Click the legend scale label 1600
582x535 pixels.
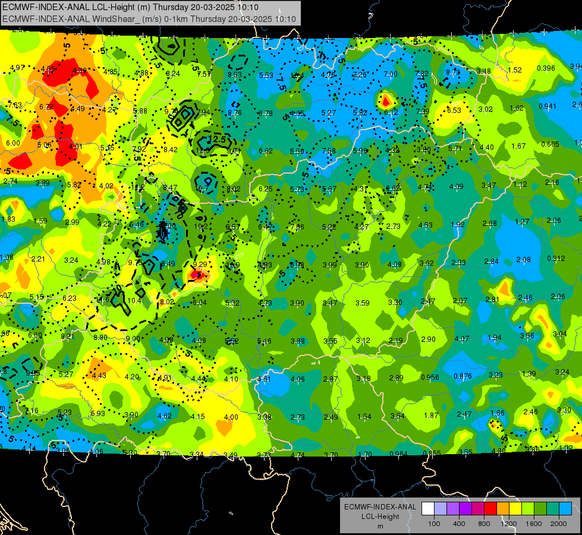point(534,524)
